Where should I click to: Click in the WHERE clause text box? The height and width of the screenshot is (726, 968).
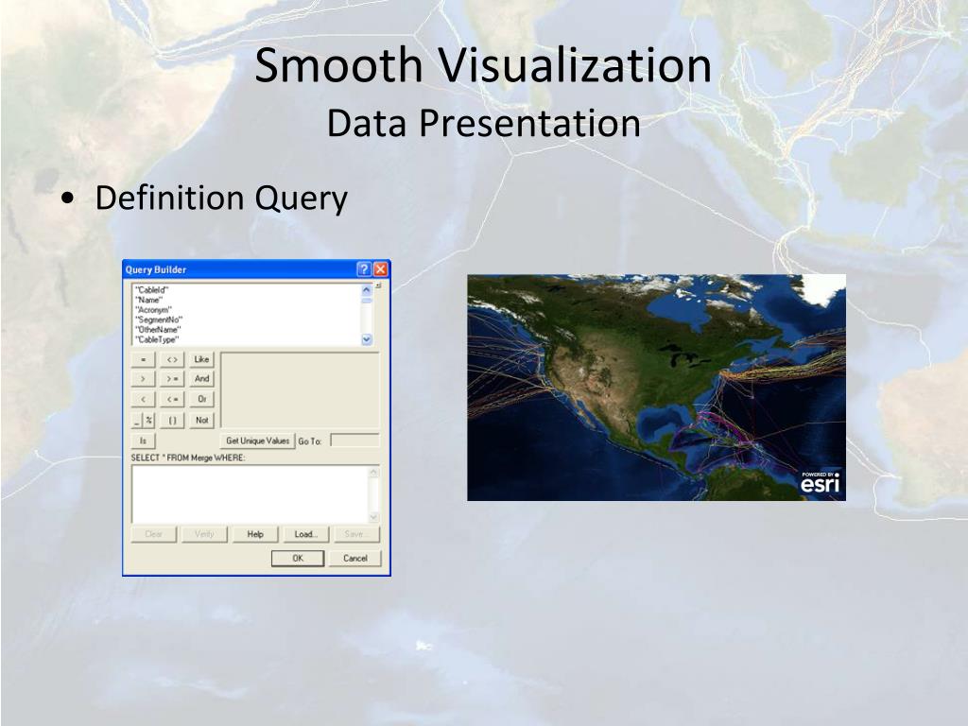[250, 494]
